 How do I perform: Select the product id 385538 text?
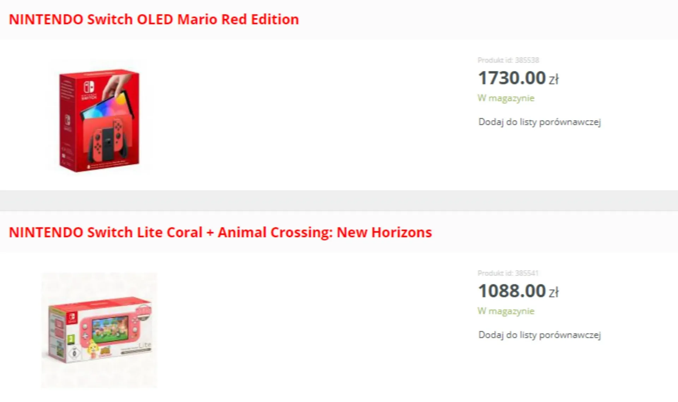[508, 60]
